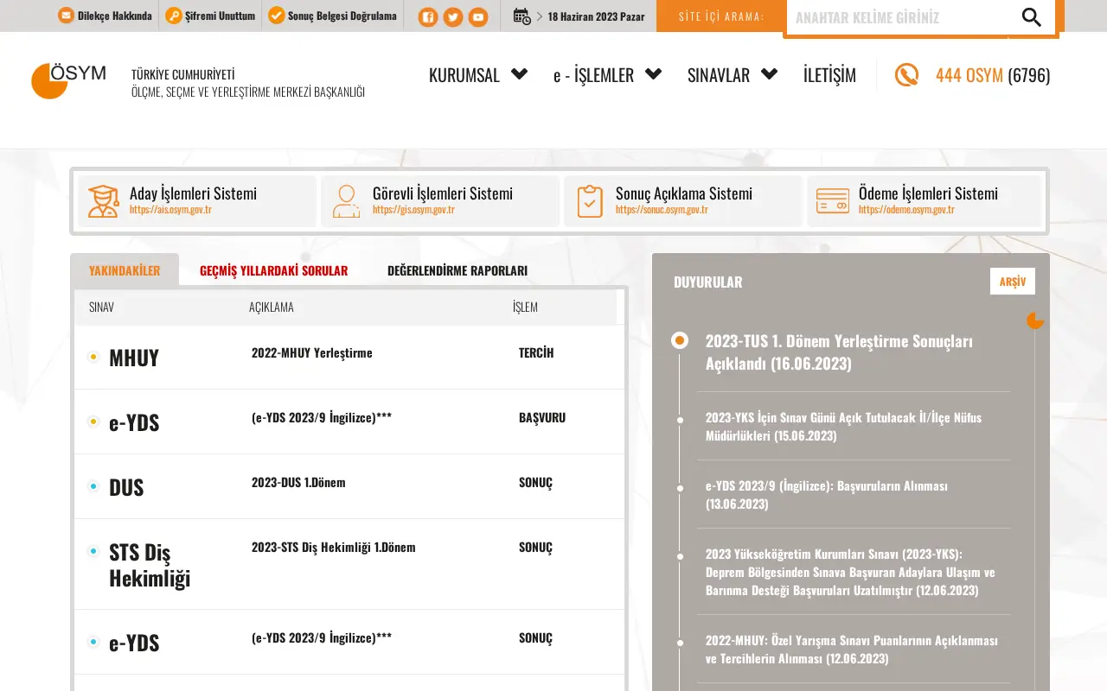Open the ARŞİV announcements button
The image size is (1107, 691).
point(1013,282)
